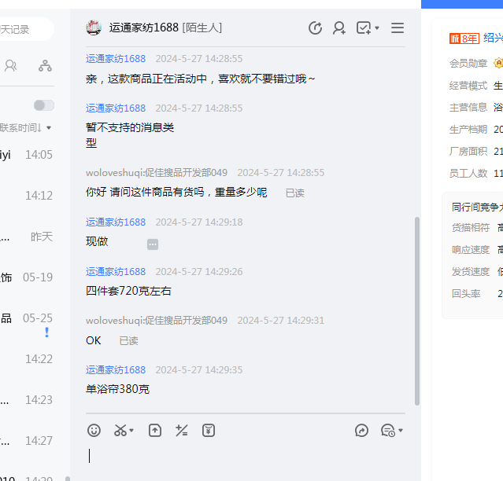Screen dimensions: 503x481
Task: Click the scissors screenshot tool icon
Action: (x=120, y=430)
